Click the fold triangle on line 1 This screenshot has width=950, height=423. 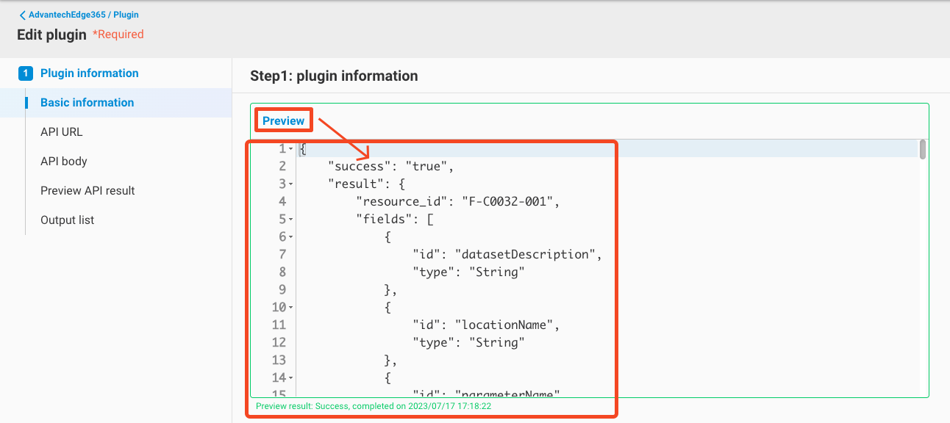290,148
